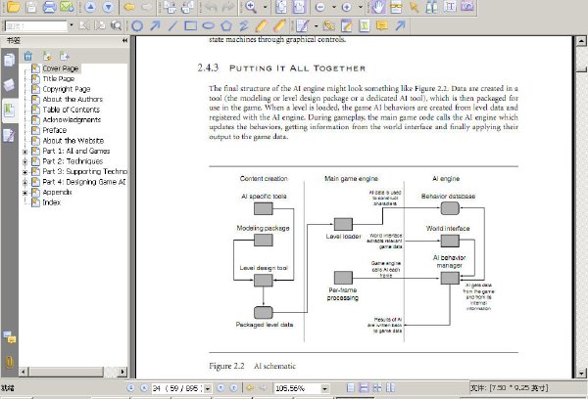Open the About the Authors bookmark
This screenshot has height=399, width=588.
pos(73,99)
